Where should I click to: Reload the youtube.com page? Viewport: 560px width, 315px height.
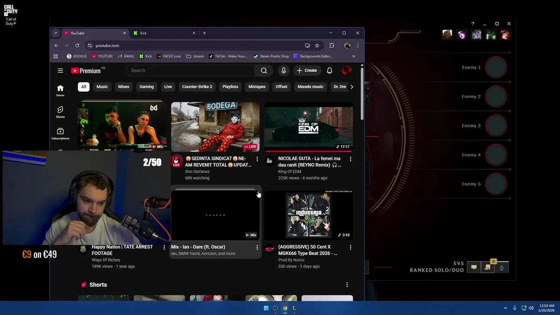77,45
